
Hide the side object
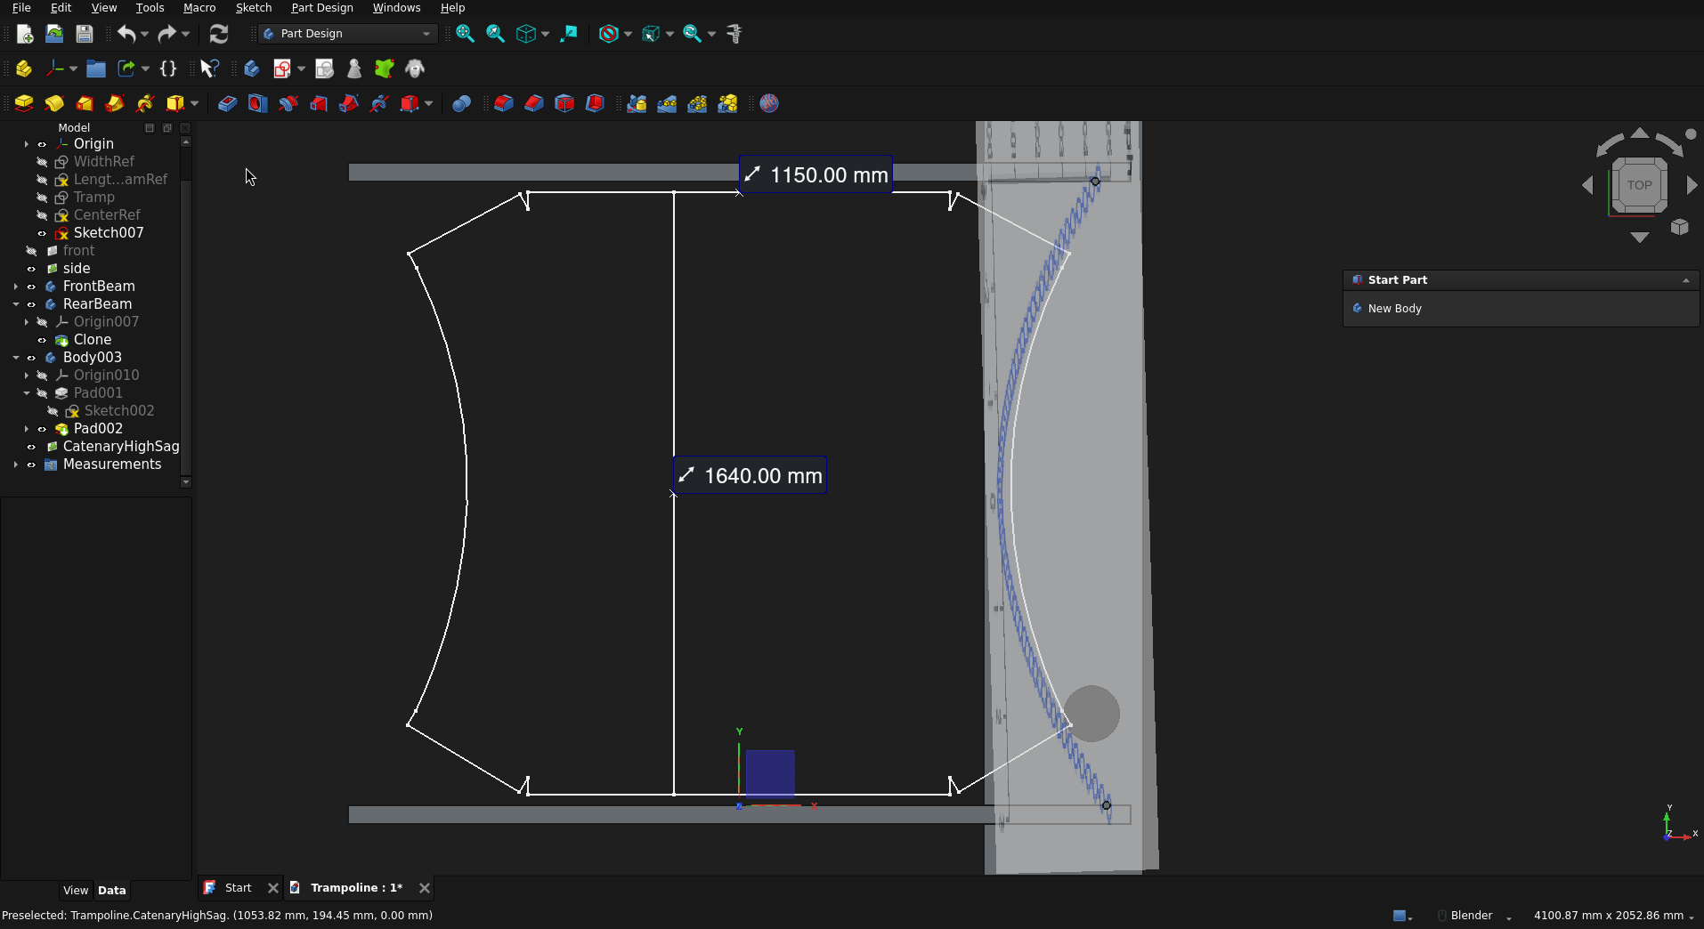31,269
